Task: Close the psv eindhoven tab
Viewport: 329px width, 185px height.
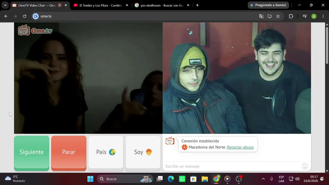Action: pos(188,5)
